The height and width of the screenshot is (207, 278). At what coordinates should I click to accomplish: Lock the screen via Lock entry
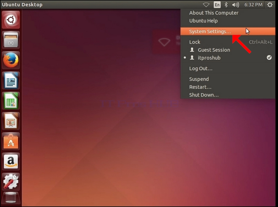click(228, 42)
